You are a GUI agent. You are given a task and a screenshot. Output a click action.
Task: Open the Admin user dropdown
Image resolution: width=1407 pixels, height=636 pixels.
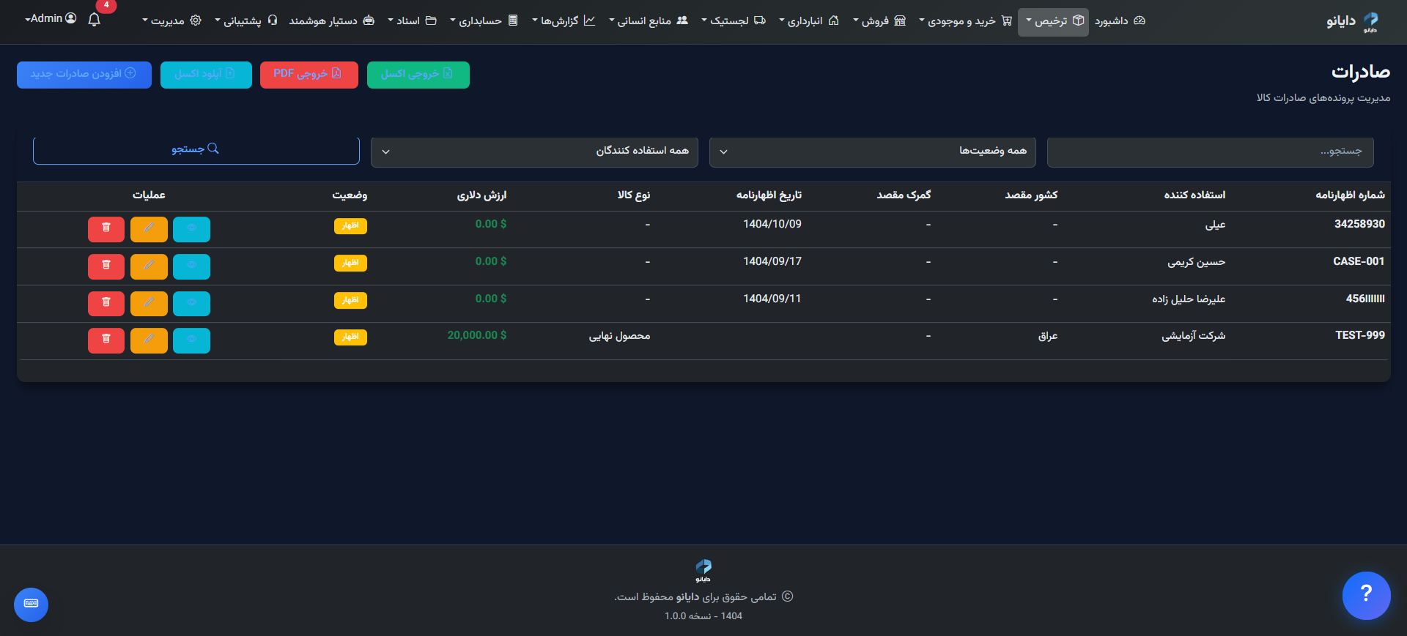click(51, 18)
